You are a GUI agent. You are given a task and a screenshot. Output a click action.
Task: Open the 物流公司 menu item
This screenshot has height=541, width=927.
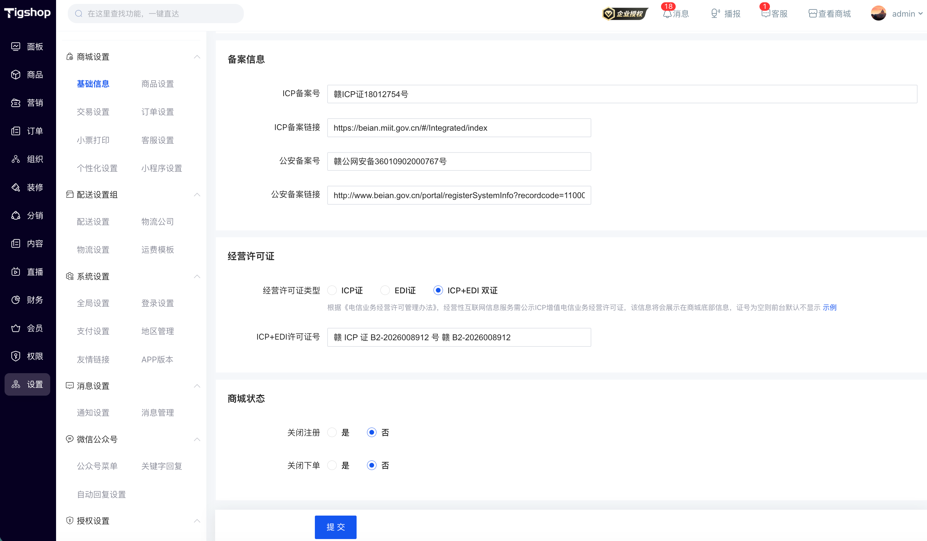coord(157,221)
